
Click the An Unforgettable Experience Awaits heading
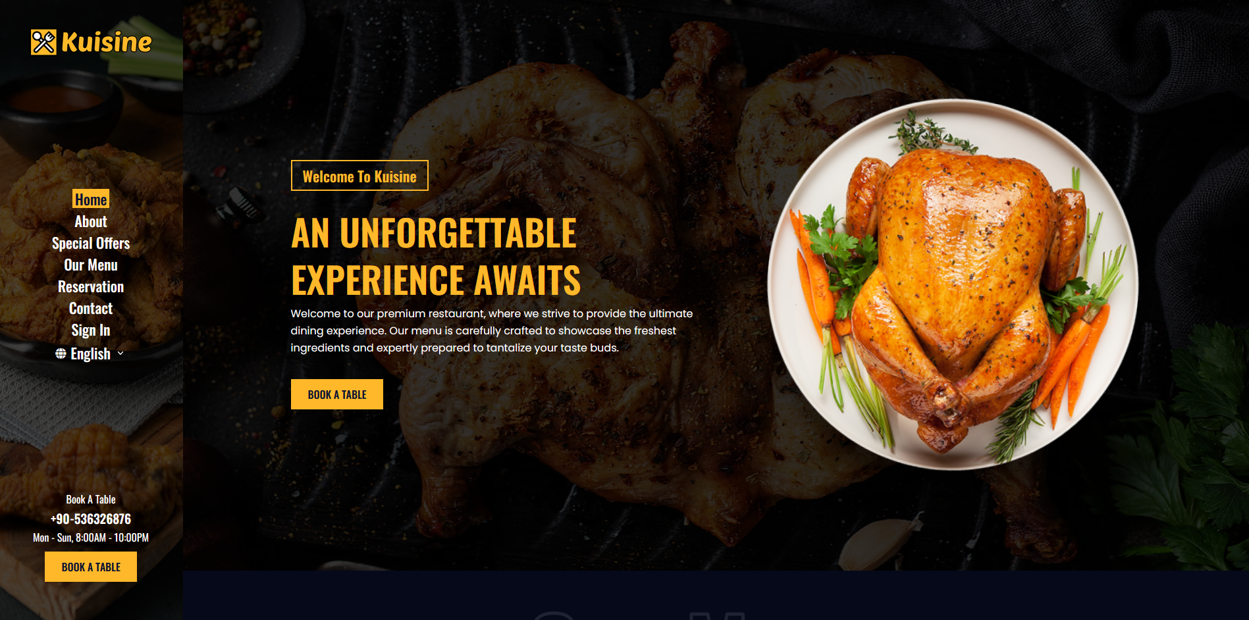[x=436, y=256]
